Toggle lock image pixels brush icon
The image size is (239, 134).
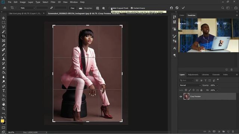190,90
